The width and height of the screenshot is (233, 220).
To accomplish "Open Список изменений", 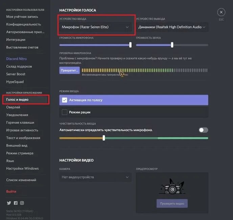I will pyautogui.click(x=21, y=180).
